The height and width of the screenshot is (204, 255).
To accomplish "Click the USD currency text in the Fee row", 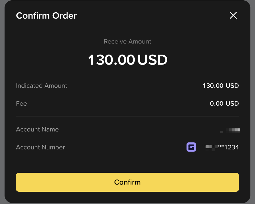I will click(232, 103).
